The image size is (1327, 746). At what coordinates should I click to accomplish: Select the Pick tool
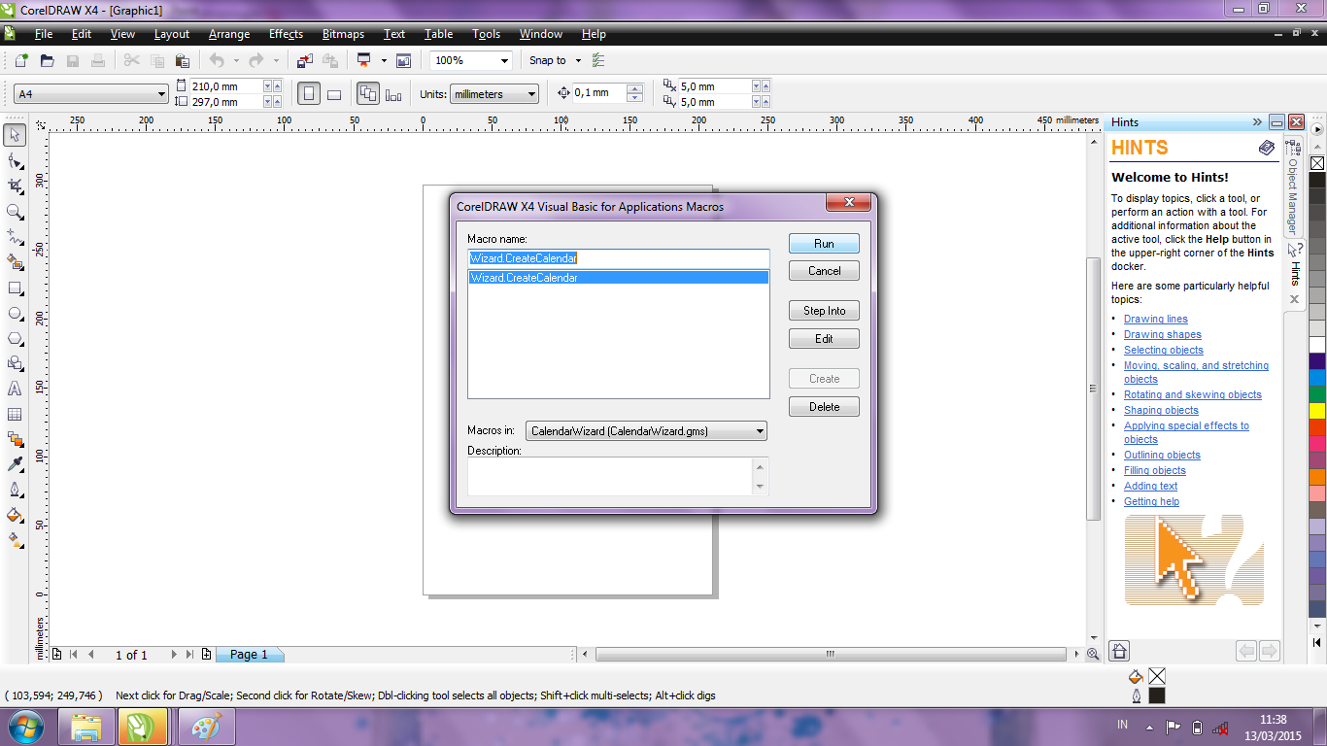(14, 135)
